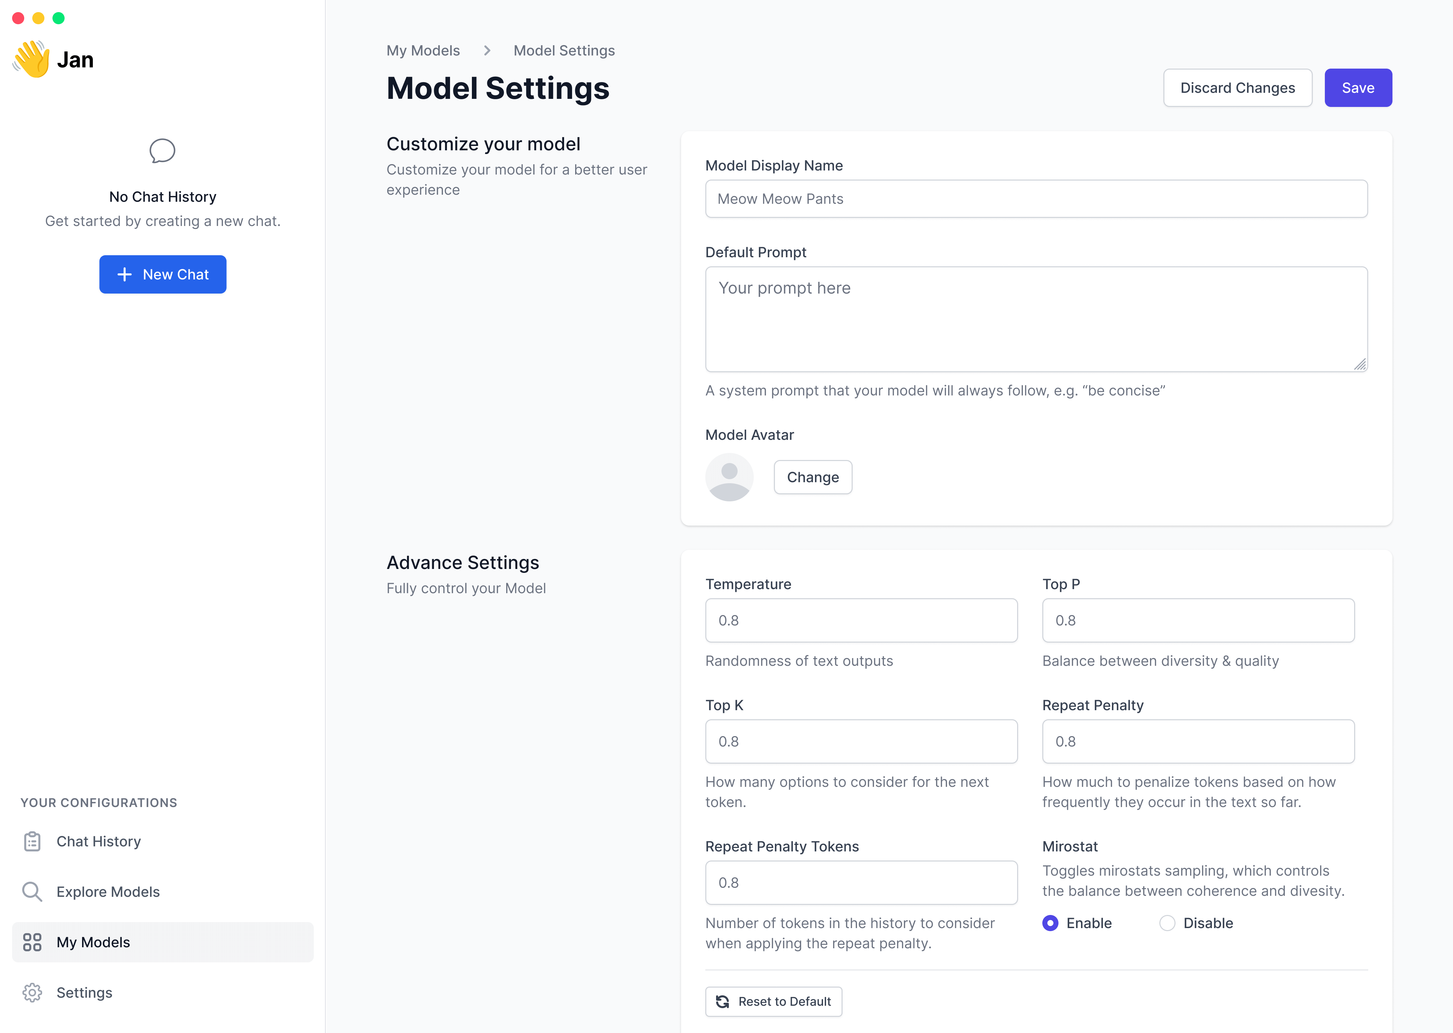Select the Mirostat Enable radio button

click(x=1050, y=923)
